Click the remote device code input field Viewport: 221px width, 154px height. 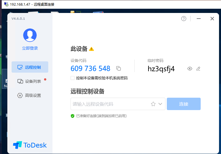pos(110,104)
